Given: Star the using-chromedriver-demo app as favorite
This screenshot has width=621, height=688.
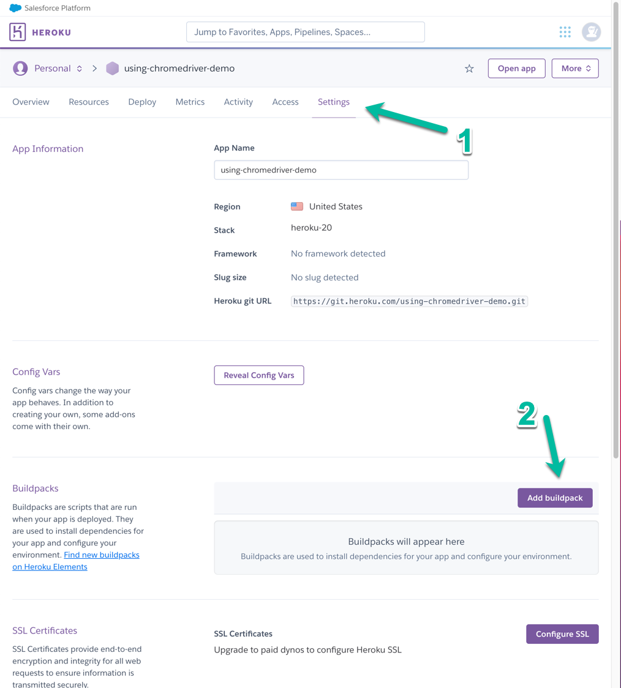Looking at the screenshot, I should point(469,69).
